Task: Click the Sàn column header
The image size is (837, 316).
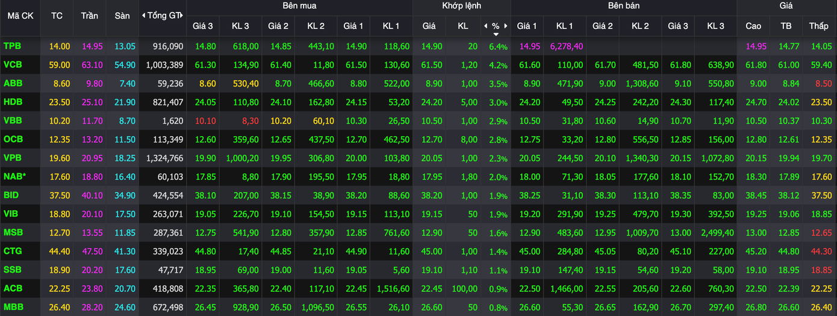Action: [122, 16]
